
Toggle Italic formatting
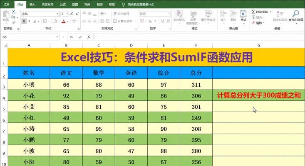tap(29, 21)
